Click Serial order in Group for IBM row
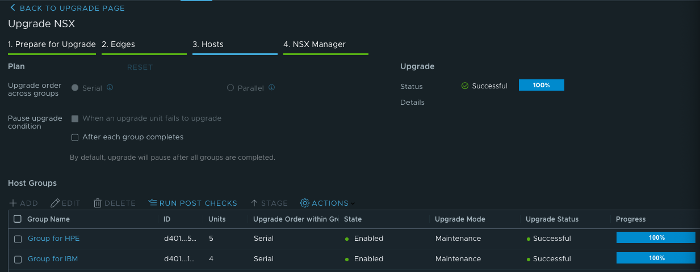The width and height of the screenshot is (700, 272). pos(264,259)
